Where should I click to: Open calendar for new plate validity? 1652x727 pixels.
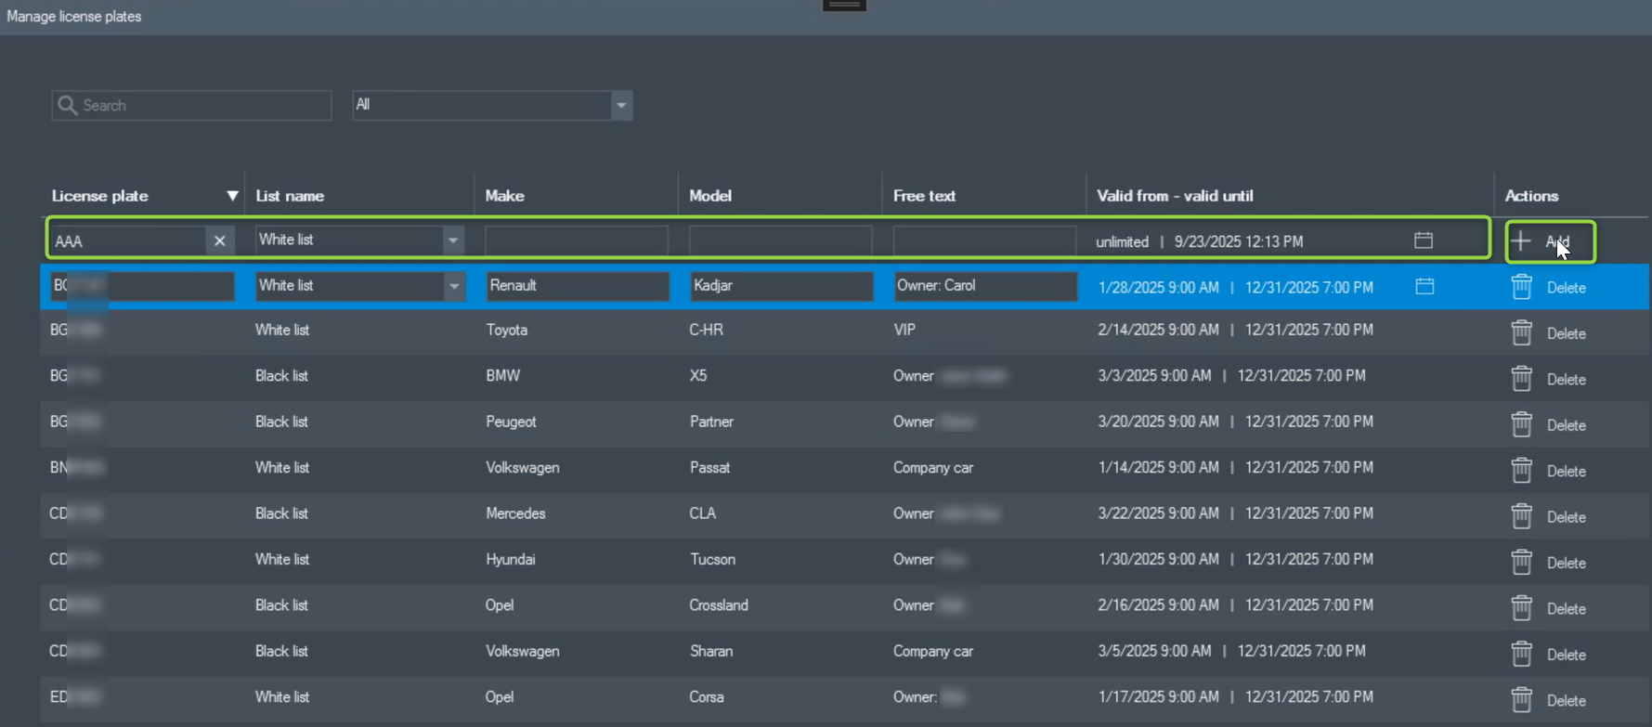point(1423,240)
